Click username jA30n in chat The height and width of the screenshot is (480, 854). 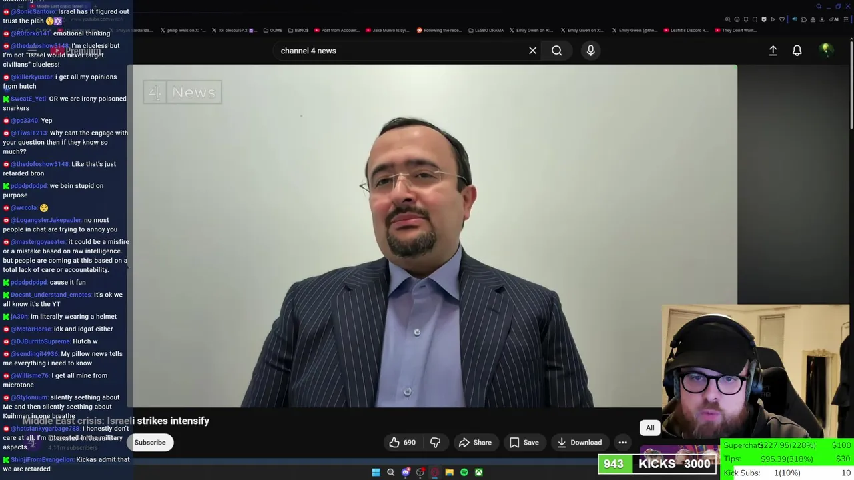[x=19, y=317]
